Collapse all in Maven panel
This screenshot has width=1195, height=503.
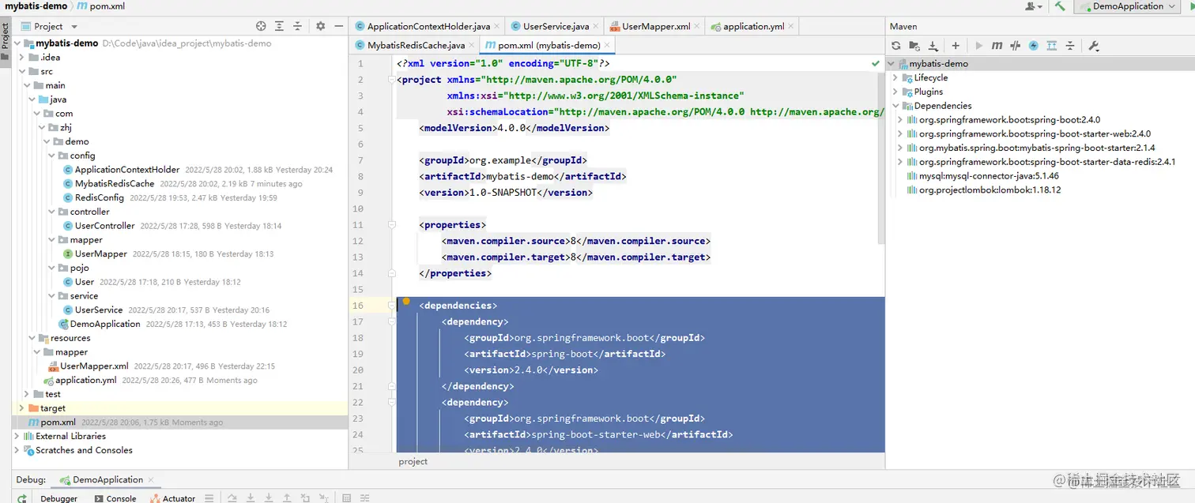1071,46
